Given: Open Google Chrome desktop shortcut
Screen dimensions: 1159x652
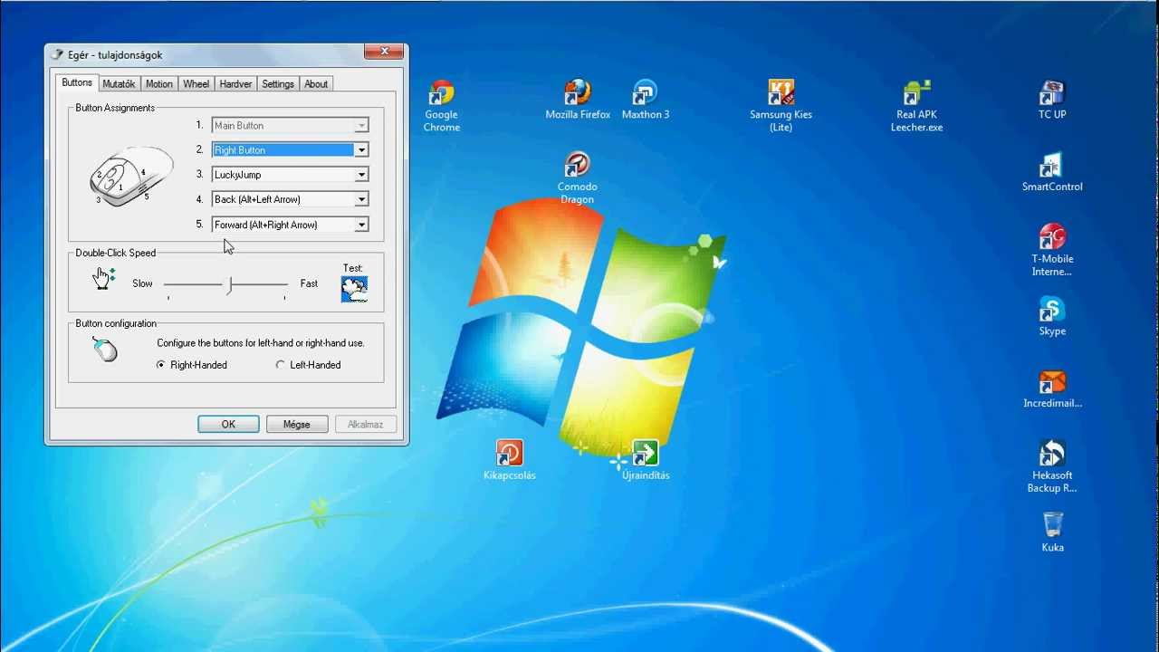Looking at the screenshot, I should coord(442,106).
